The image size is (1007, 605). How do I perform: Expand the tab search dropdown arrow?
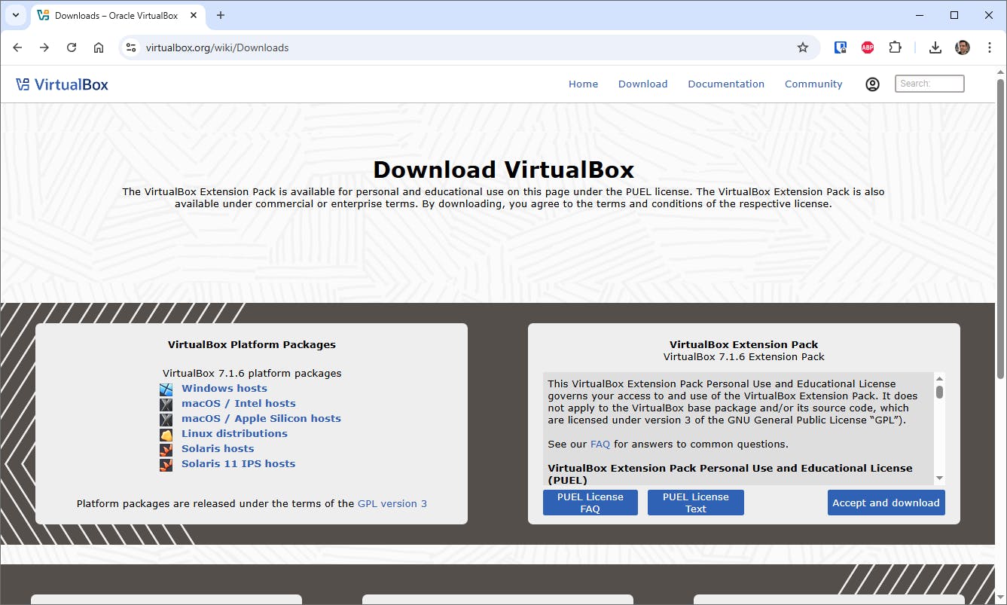click(15, 15)
